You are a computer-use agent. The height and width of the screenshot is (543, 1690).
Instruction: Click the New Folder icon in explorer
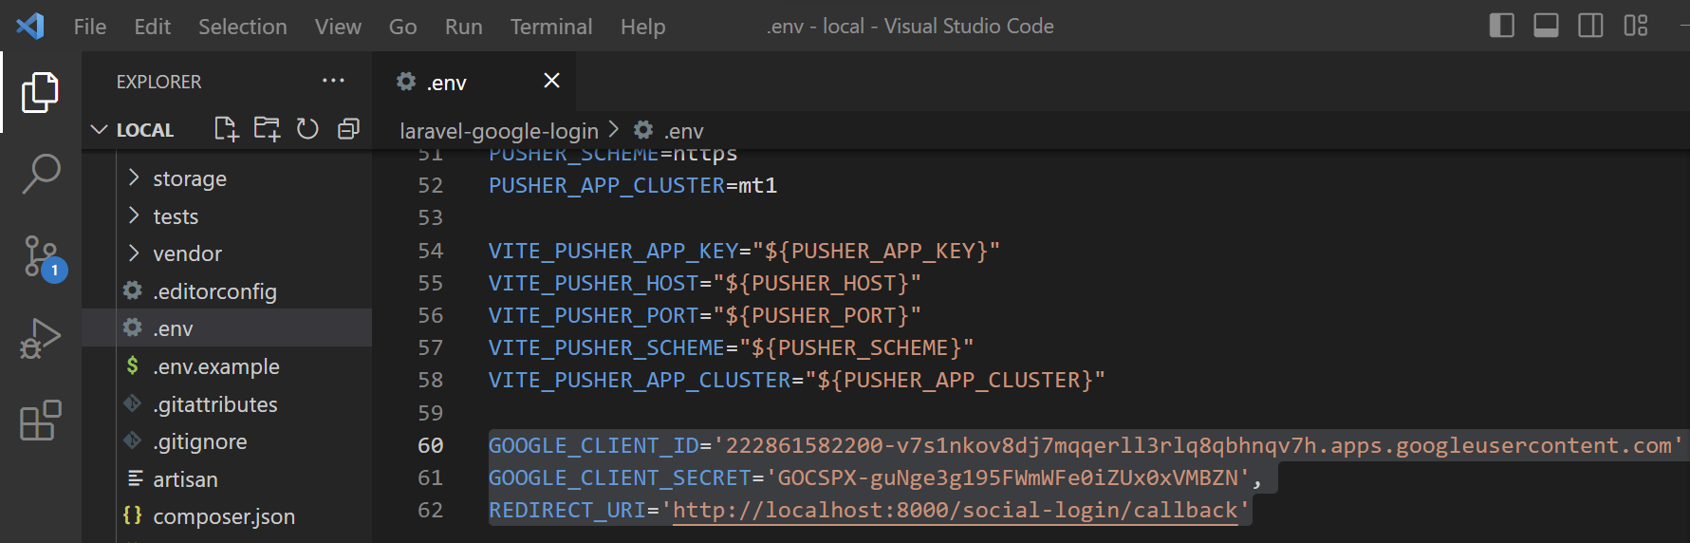coord(267,129)
